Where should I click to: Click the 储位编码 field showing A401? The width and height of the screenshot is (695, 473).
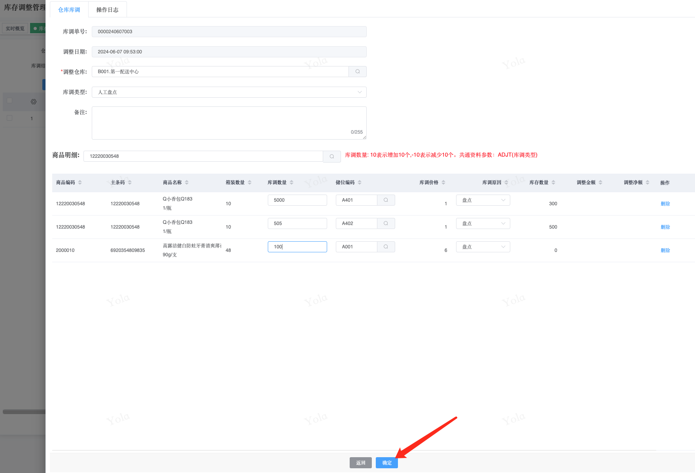356,200
